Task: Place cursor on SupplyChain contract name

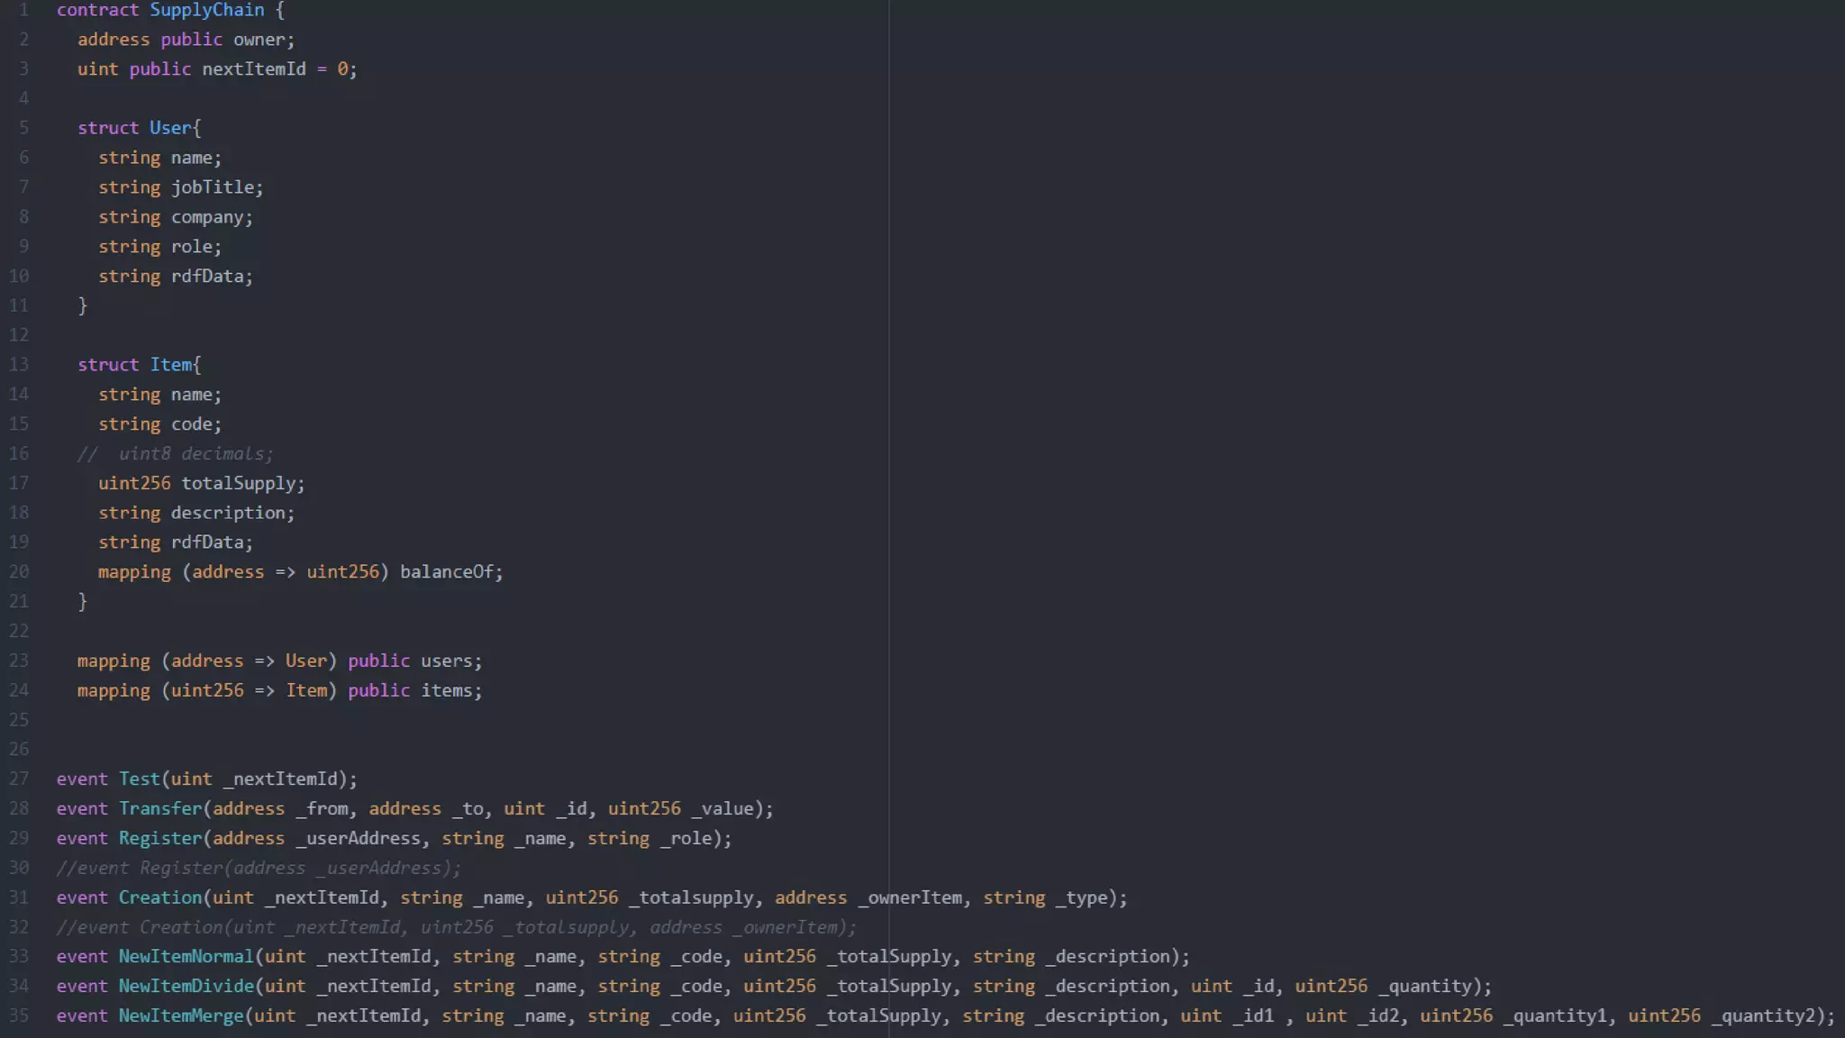Action: click(206, 10)
